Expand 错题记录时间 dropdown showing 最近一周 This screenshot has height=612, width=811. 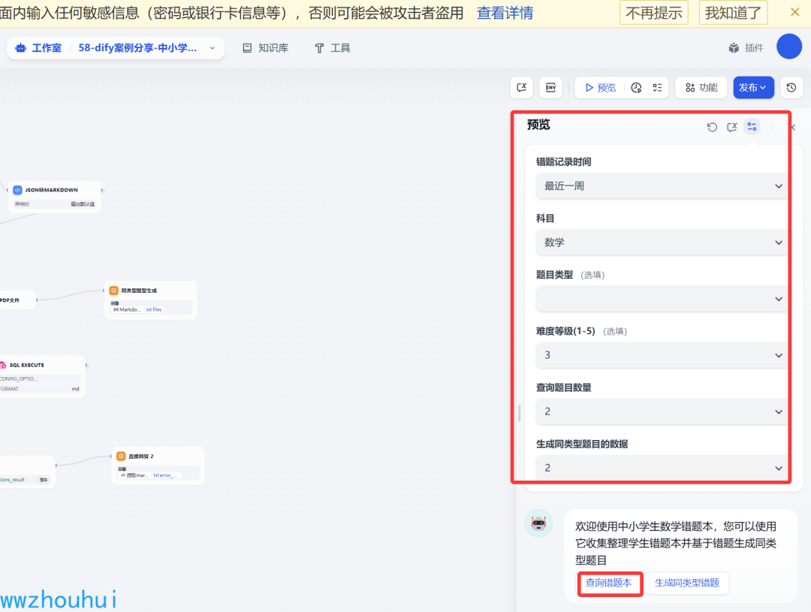click(662, 185)
